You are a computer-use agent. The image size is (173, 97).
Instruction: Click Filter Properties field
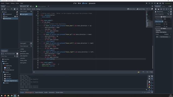tap(162, 14)
